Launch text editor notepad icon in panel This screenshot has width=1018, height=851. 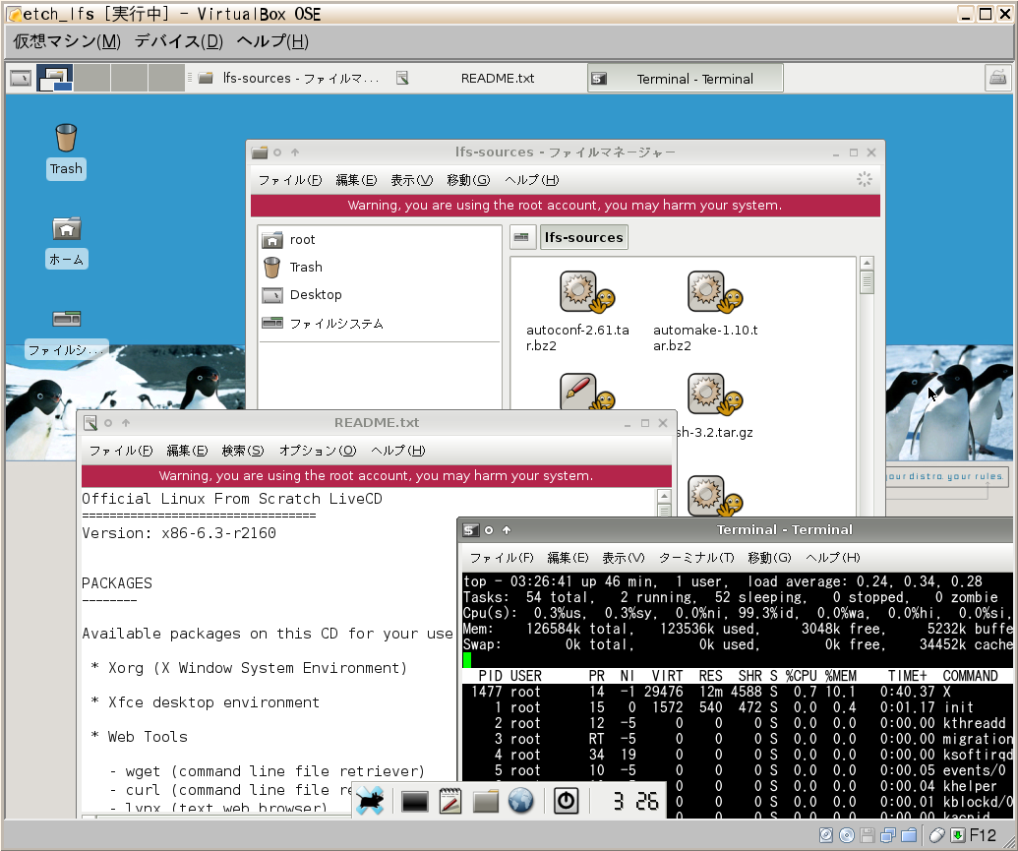(x=449, y=801)
